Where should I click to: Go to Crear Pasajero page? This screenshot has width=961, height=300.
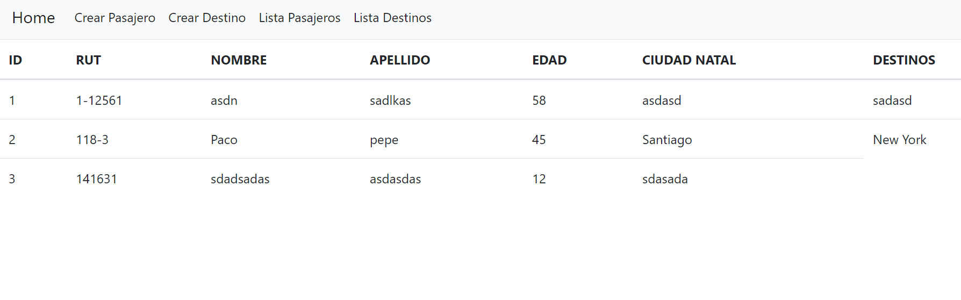[115, 18]
